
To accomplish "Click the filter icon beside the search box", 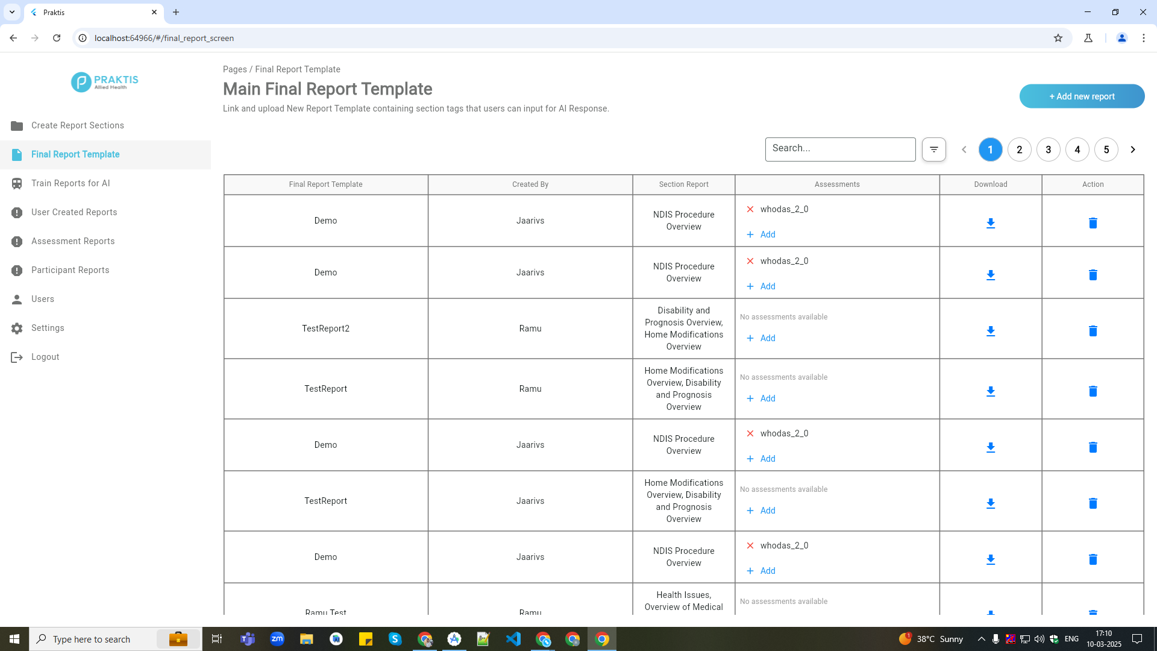I will (x=933, y=149).
